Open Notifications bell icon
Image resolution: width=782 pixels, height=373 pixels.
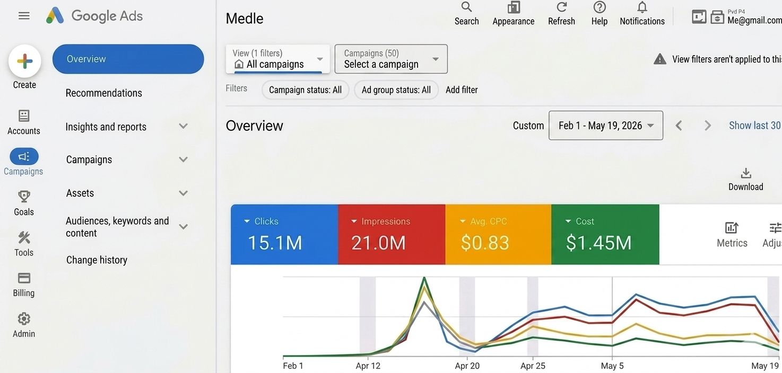click(642, 7)
